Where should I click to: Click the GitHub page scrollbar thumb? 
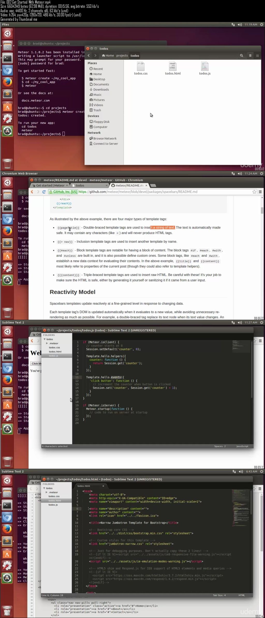click(262, 210)
